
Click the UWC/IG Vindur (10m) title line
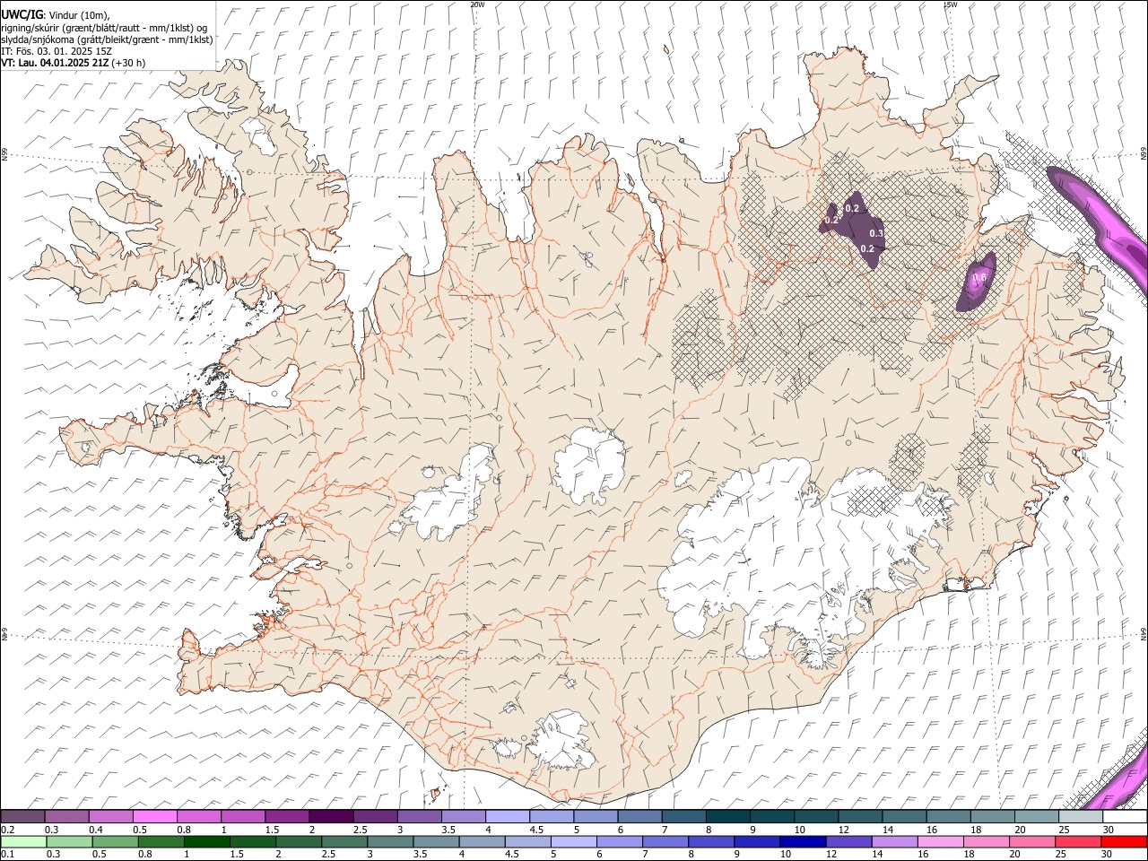coord(56,14)
